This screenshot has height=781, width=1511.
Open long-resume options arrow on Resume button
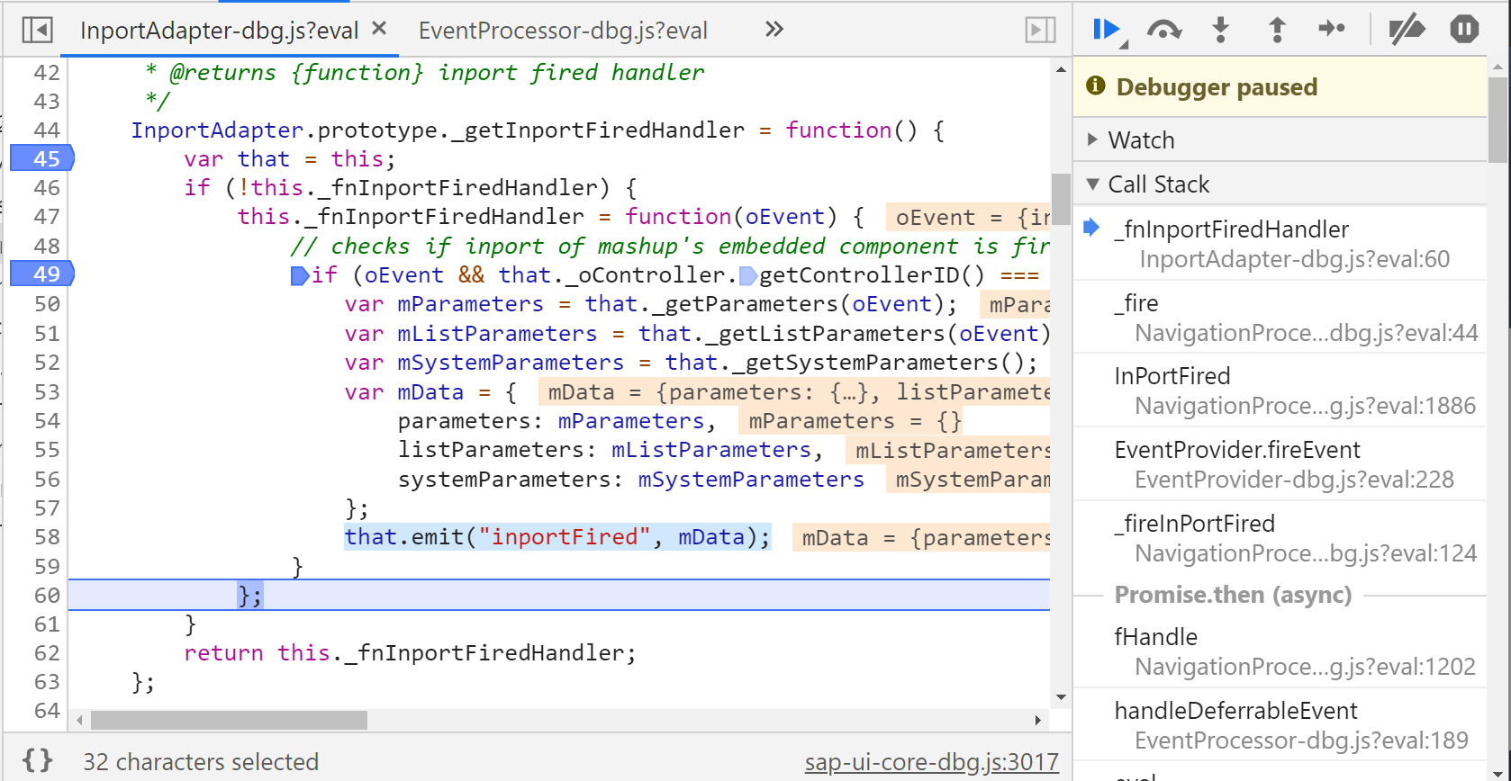coord(1124,44)
